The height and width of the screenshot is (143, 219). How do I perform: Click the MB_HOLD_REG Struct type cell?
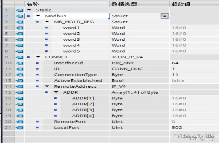(x=139, y=22)
